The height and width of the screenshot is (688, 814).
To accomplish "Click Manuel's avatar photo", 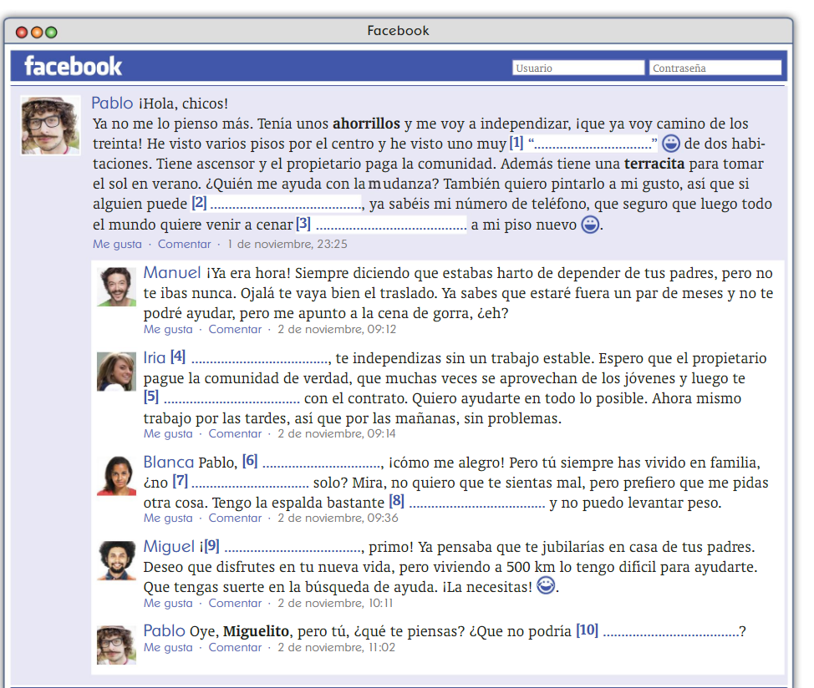I will point(116,286).
